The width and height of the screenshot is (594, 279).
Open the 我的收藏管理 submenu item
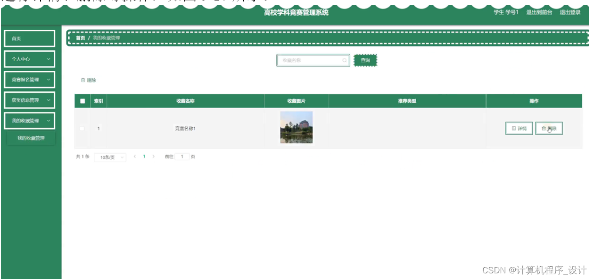coord(31,138)
